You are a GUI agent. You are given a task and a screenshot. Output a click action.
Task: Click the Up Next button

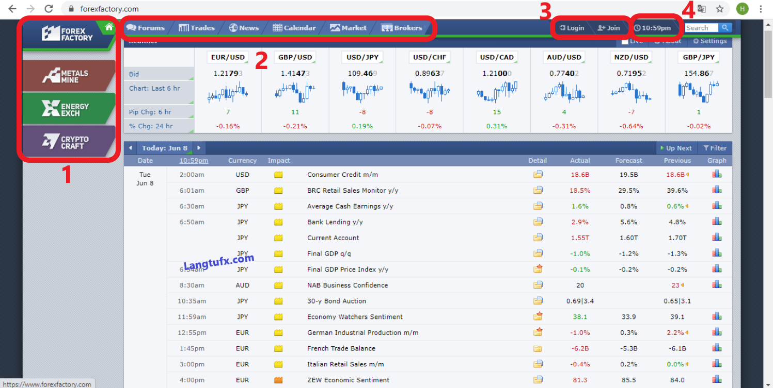click(676, 148)
